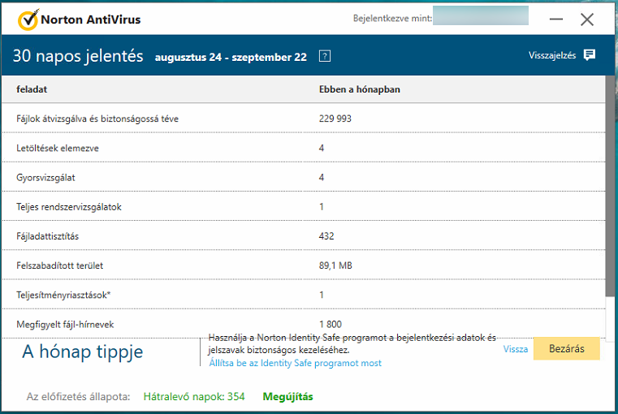Click the Bezárás button
Image resolution: width=618 pixels, height=414 pixels.
pyautogui.click(x=566, y=348)
